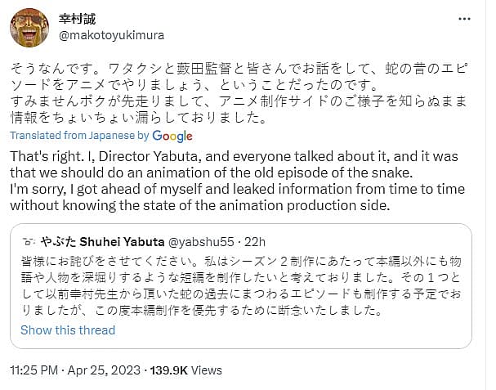Open the 幸村誠 display name profile
The width and height of the screenshot is (496, 390).
[77, 19]
